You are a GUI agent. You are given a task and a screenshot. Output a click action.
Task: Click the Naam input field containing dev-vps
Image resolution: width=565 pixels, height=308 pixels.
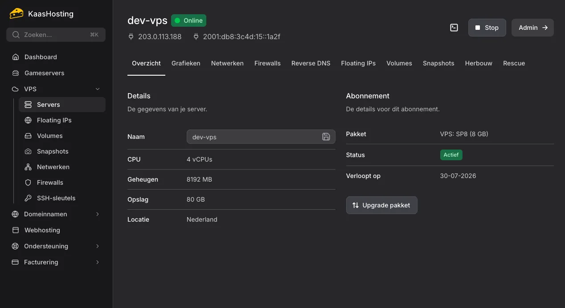tap(261, 137)
